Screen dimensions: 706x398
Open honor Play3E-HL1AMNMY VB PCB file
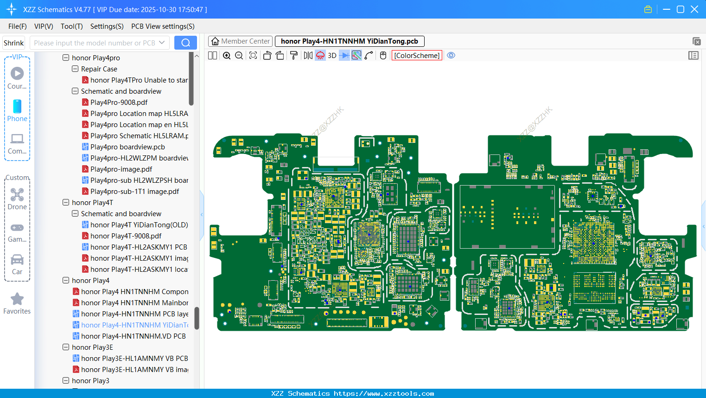130,358
